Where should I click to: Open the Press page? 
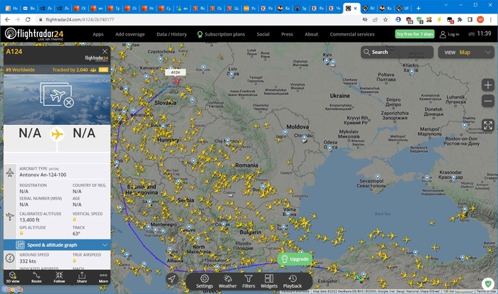coord(287,34)
